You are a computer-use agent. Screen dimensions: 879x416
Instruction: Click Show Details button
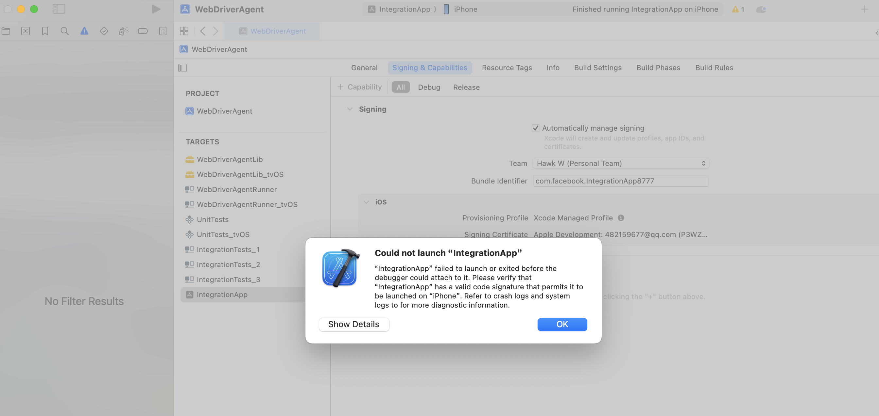tap(353, 324)
